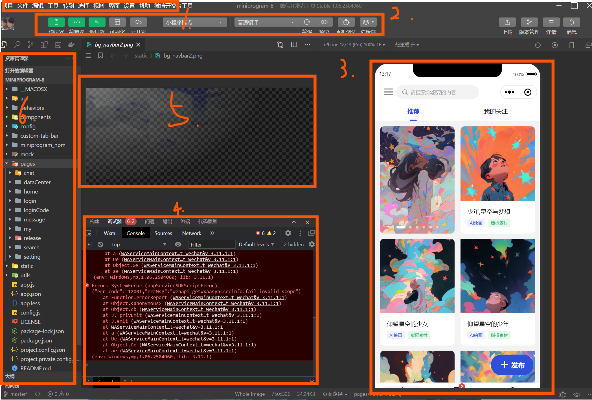Open the 设置 menu
Image resolution: width=592 pixels, height=400 pixels.
click(x=129, y=6)
